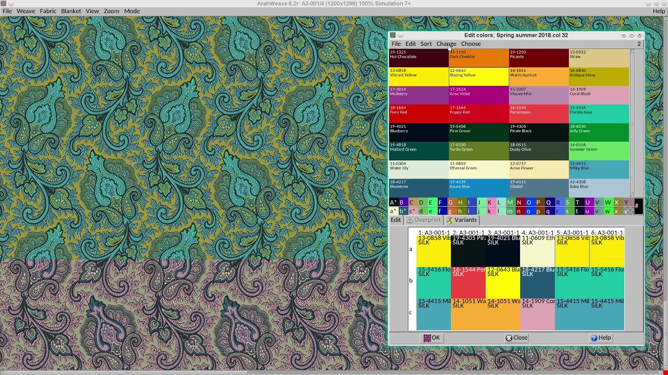Select the Dusty Olive 18-0515 swatch

pos(539,151)
